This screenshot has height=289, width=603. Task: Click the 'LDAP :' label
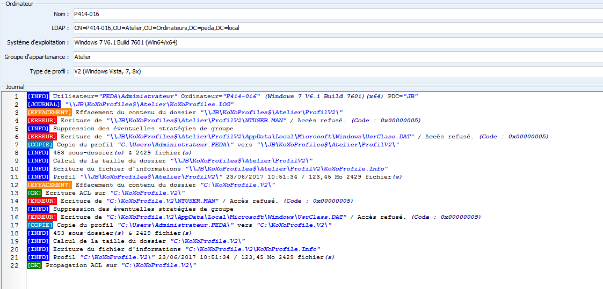[60, 28]
